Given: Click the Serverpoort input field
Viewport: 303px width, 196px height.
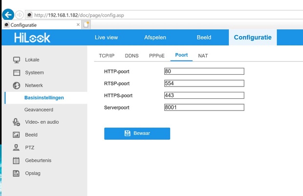Looking at the screenshot, I should click(204, 107).
